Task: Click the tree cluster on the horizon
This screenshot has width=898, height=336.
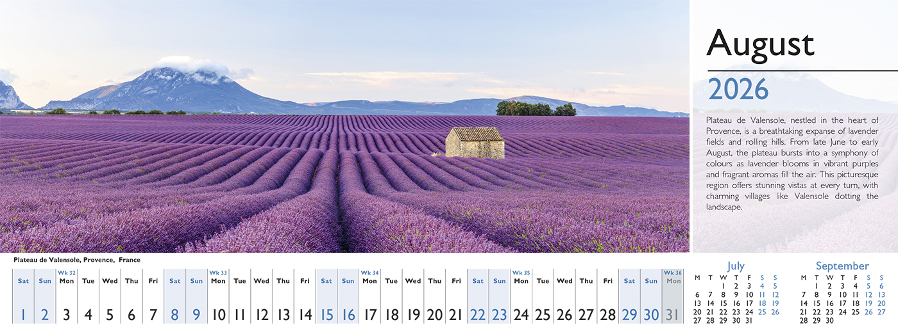Action: point(536,108)
